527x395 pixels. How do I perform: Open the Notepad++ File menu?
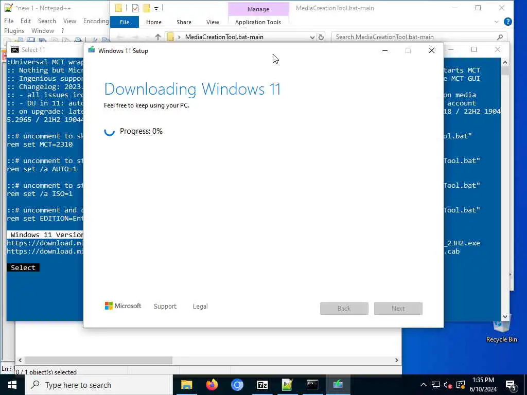coord(9,21)
